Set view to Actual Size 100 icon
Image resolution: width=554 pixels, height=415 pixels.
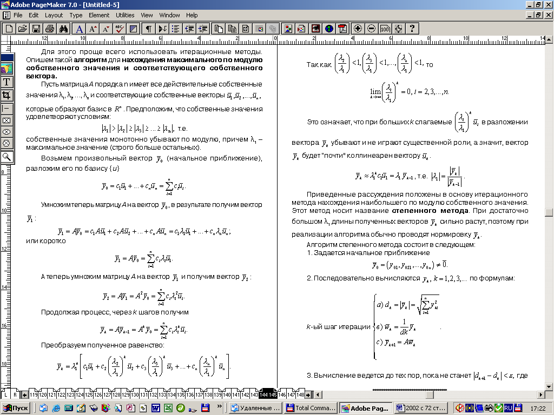pyautogui.click(x=385, y=29)
